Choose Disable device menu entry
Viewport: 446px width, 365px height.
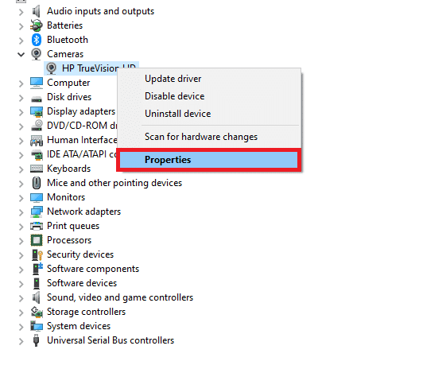[x=175, y=96]
